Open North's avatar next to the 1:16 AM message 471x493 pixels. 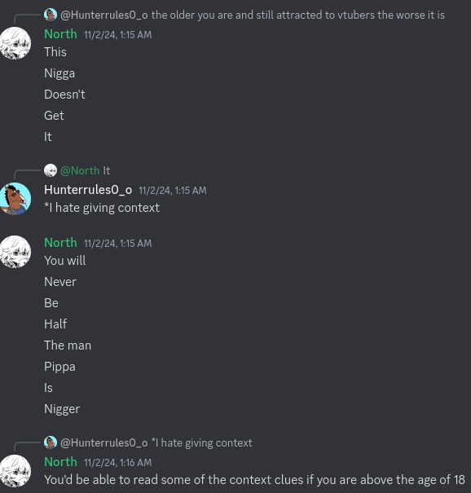pos(15,471)
